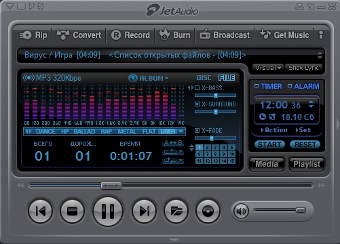This screenshot has width=340, height=244.
Task: Open the Broadcast tool
Action: click(225, 35)
